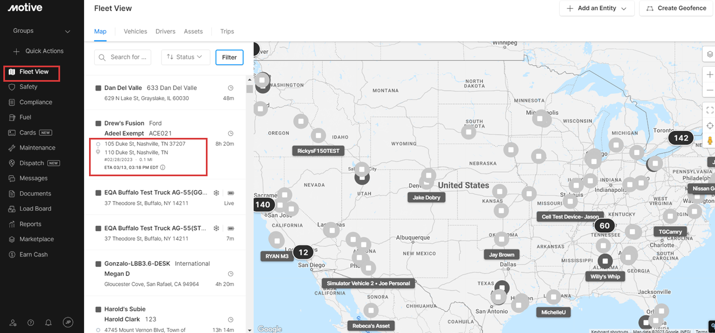Click the 60 vehicle cluster marker
The width and height of the screenshot is (715, 333).
click(x=604, y=226)
